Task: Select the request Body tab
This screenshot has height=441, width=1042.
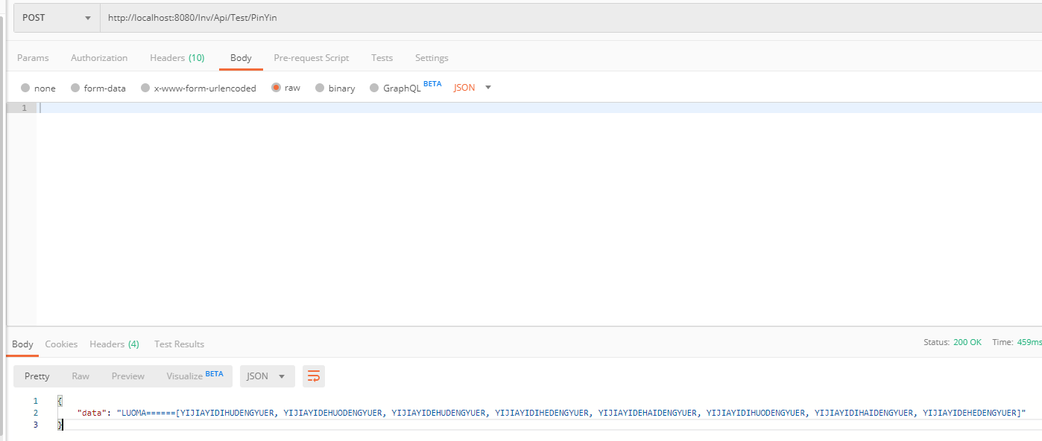Action: [x=241, y=58]
